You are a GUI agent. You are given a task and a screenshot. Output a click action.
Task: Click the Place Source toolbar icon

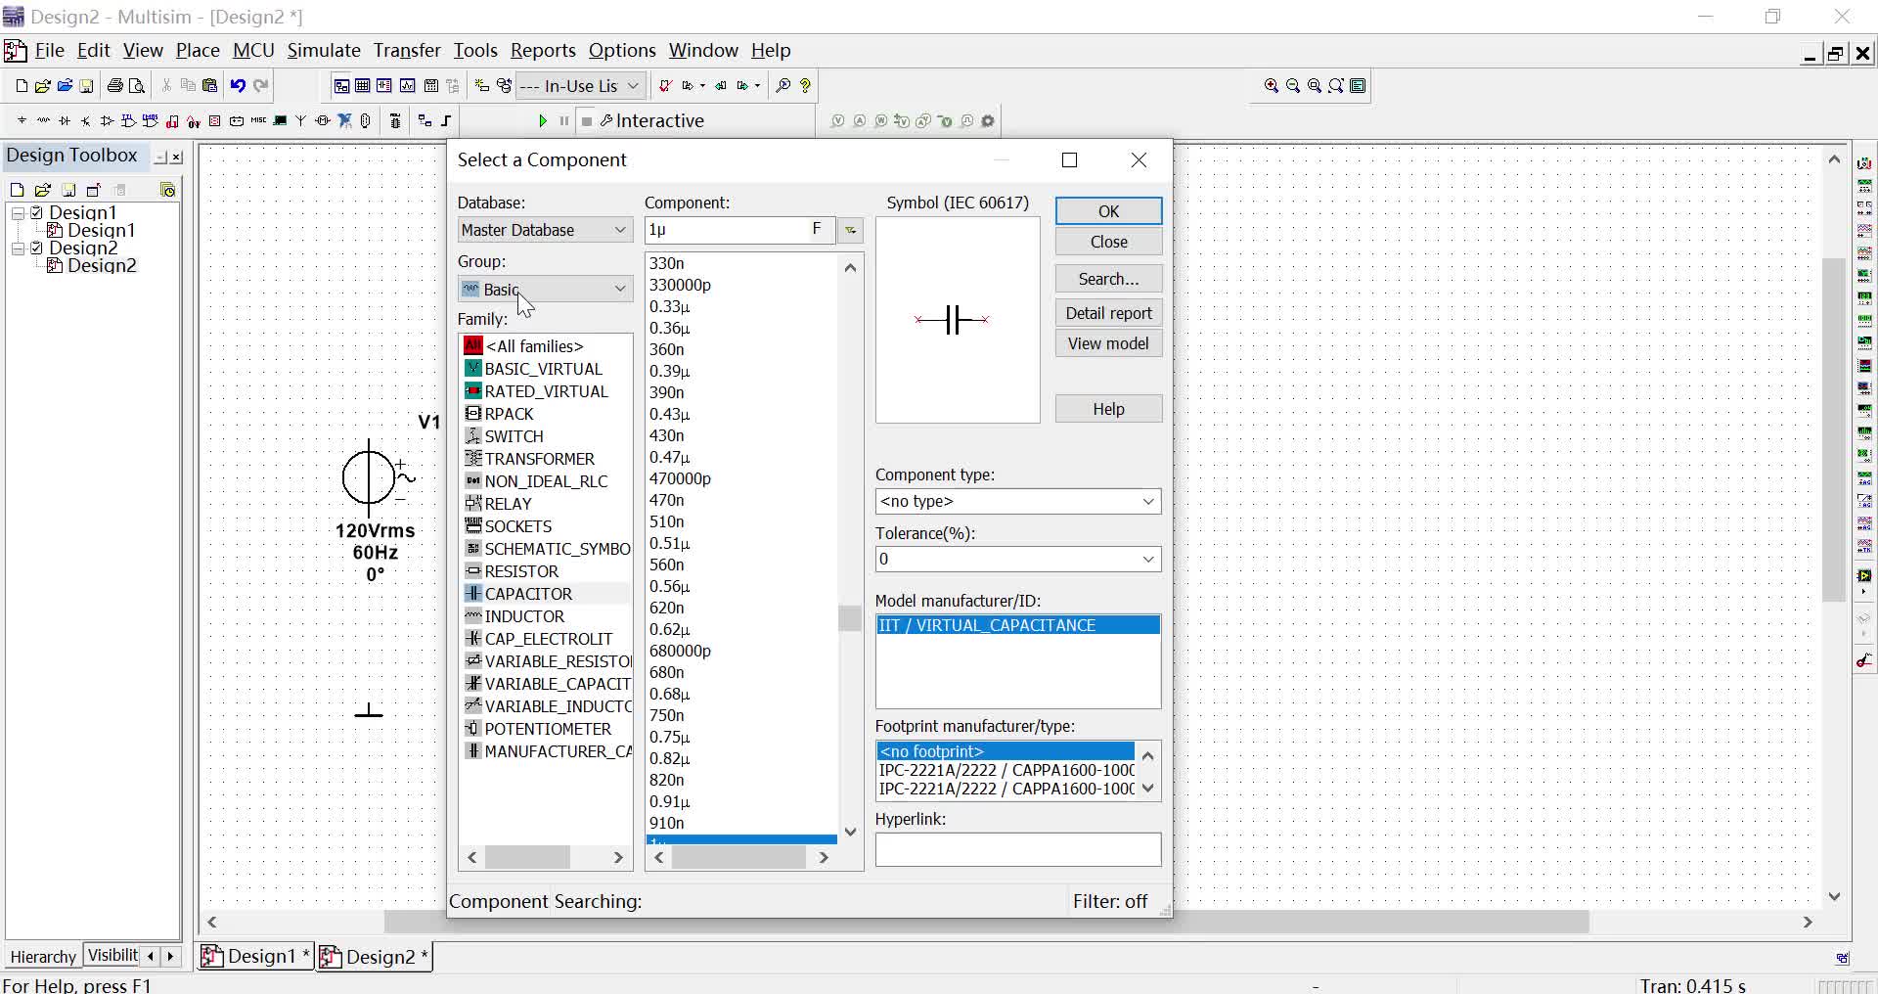click(22, 121)
